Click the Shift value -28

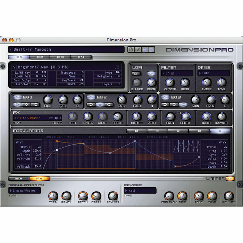[x=81, y=84]
